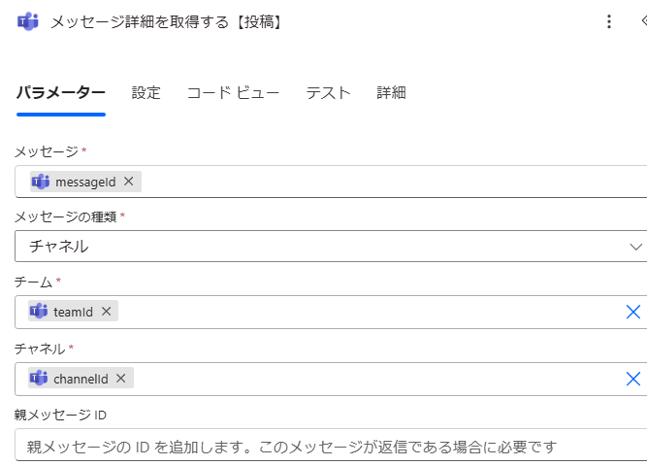
Task: Click the Teams icon in the teamId token
Action: click(39, 312)
